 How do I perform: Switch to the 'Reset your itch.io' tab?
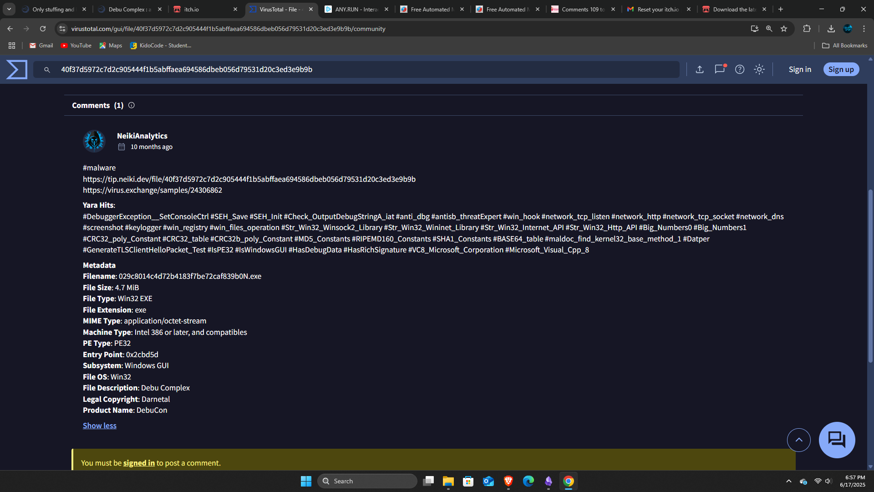point(659,9)
